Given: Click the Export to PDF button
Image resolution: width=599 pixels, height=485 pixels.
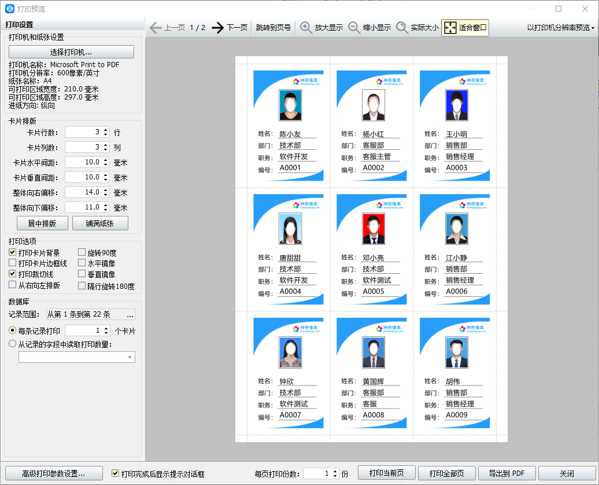Looking at the screenshot, I should click(506, 473).
